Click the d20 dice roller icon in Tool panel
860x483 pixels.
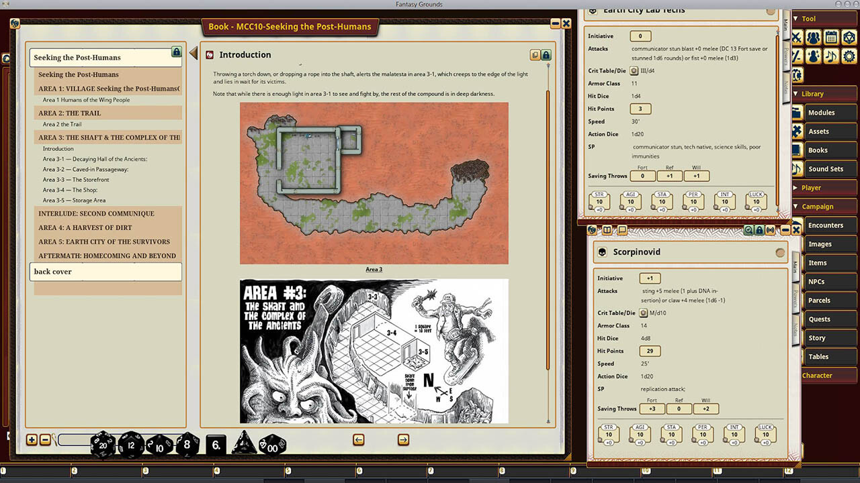pos(849,38)
